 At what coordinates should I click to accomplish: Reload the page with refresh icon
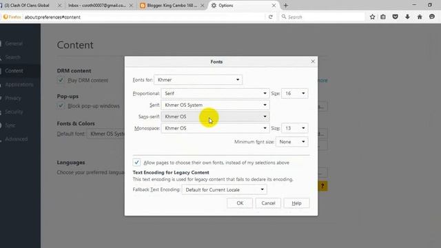271,17
